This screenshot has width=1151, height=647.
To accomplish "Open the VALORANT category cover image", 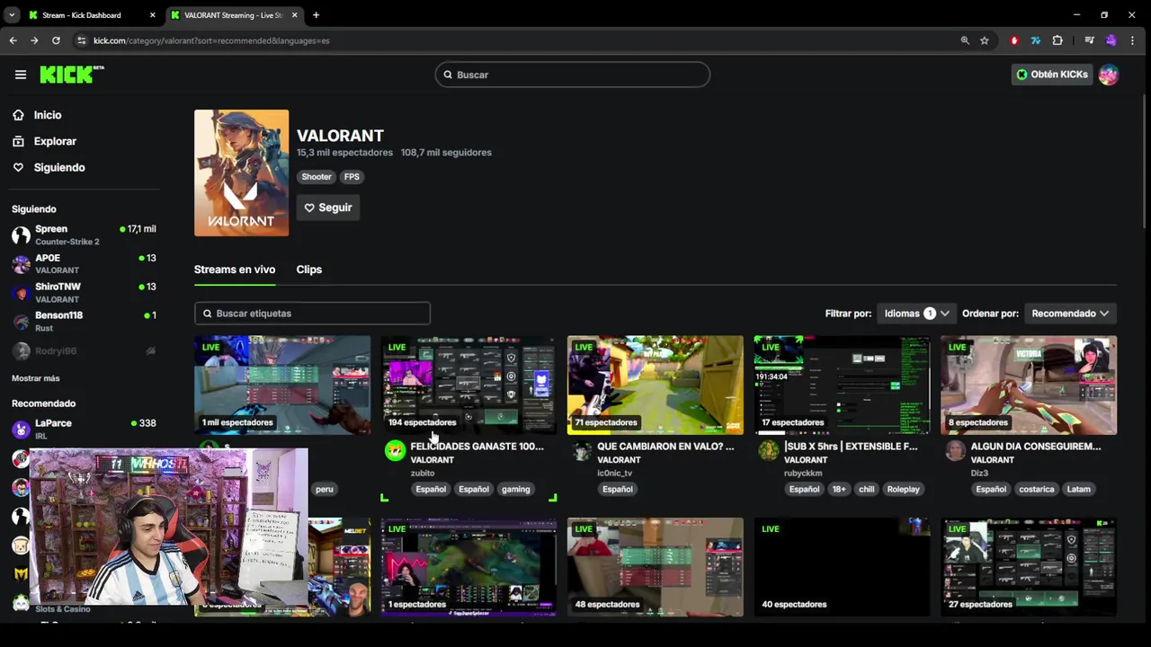I will coord(241,173).
